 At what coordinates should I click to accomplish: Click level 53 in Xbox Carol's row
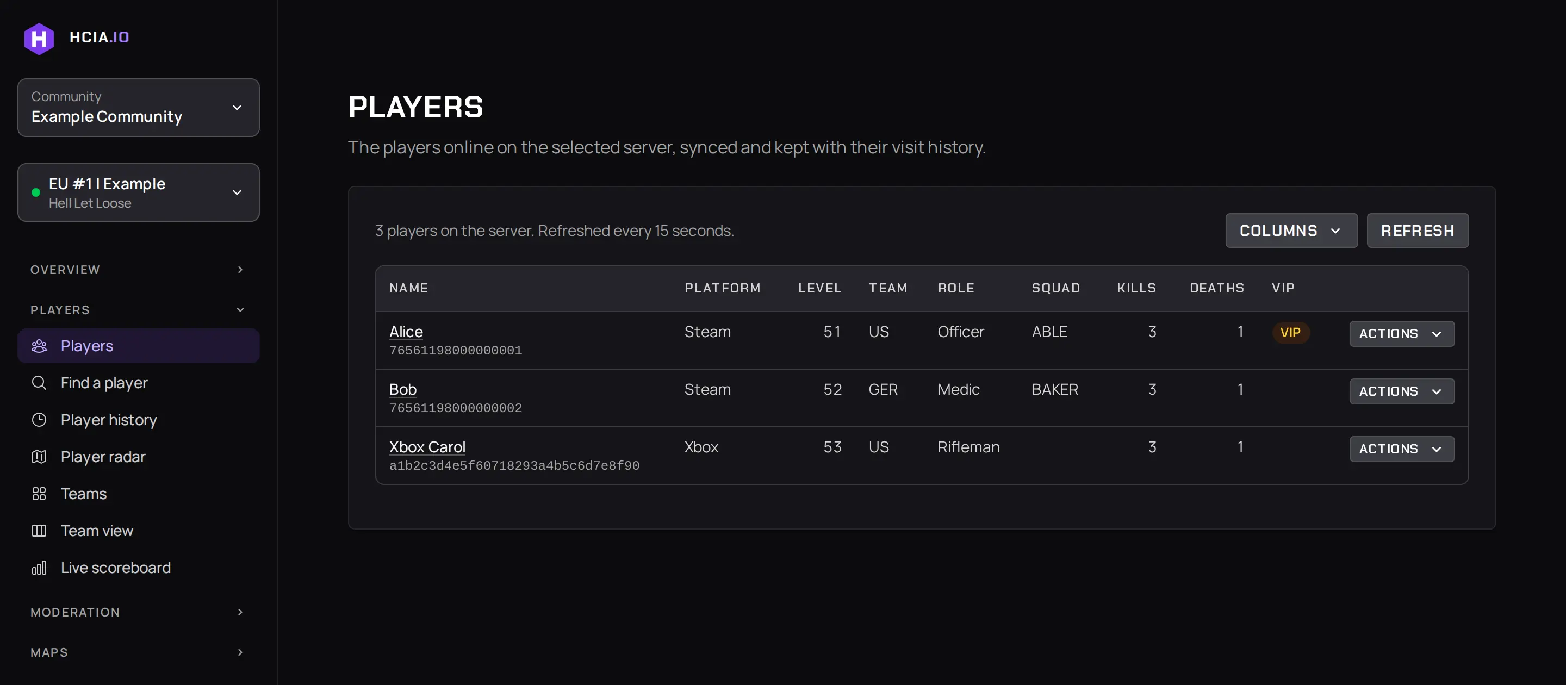tap(832, 447)
